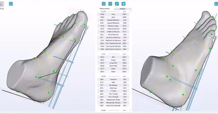Select the Toe 1 Inside row
This screenshot has height=114, width=218.
pos(113,94)
